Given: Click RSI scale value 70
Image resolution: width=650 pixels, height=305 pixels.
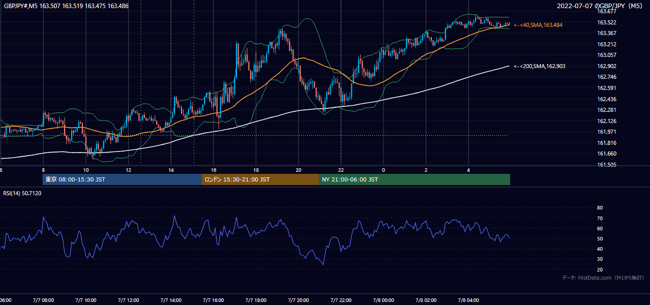Looking at the screenshot, I should tap(600, 219).
